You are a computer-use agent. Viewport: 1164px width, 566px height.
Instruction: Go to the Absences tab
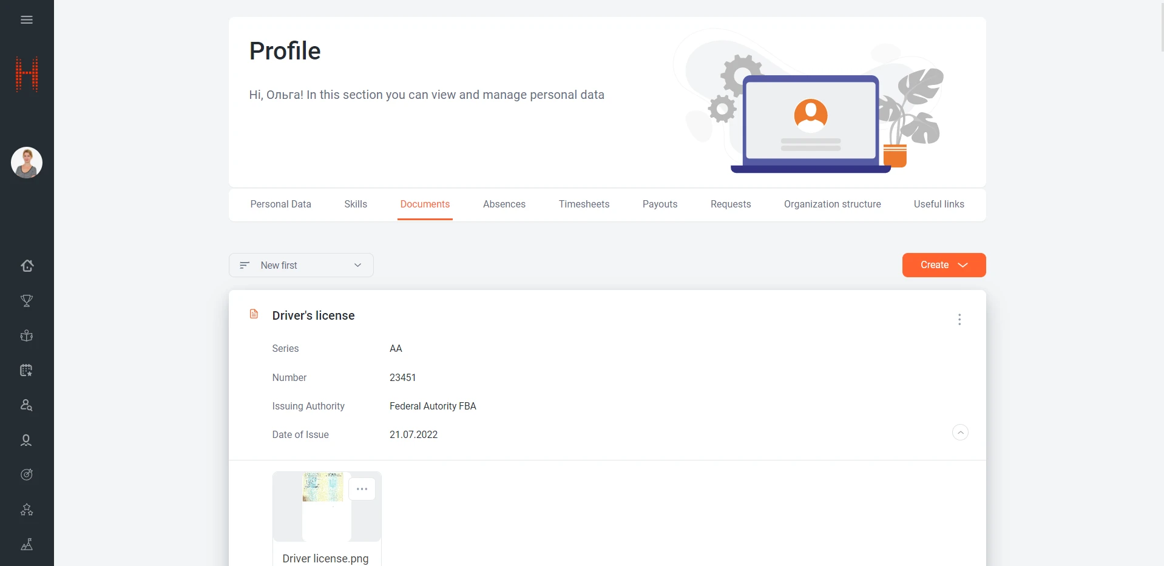coord(504,204)
